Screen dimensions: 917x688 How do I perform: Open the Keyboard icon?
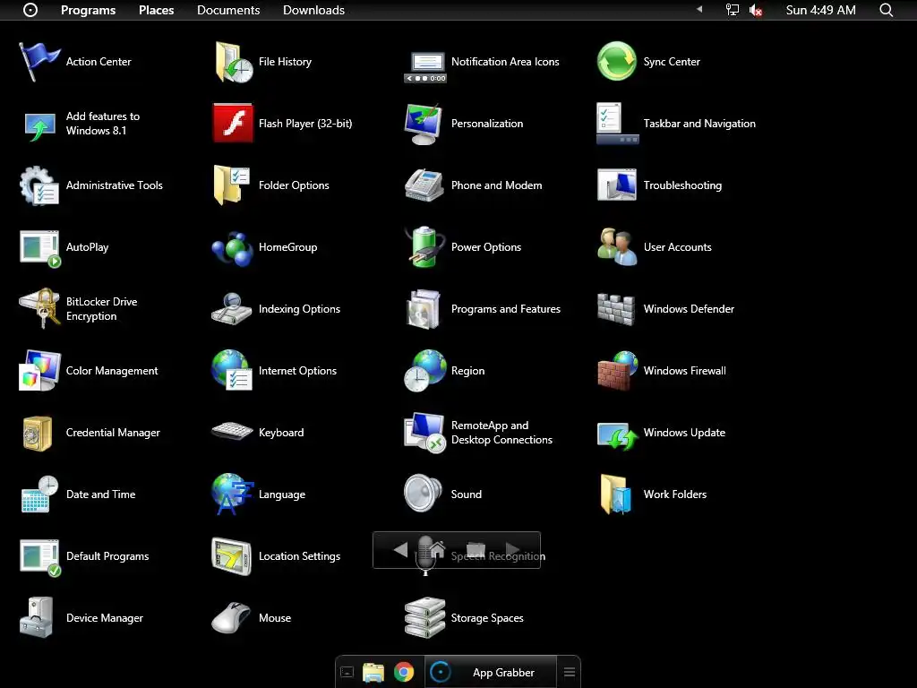(x=232, y=431)
